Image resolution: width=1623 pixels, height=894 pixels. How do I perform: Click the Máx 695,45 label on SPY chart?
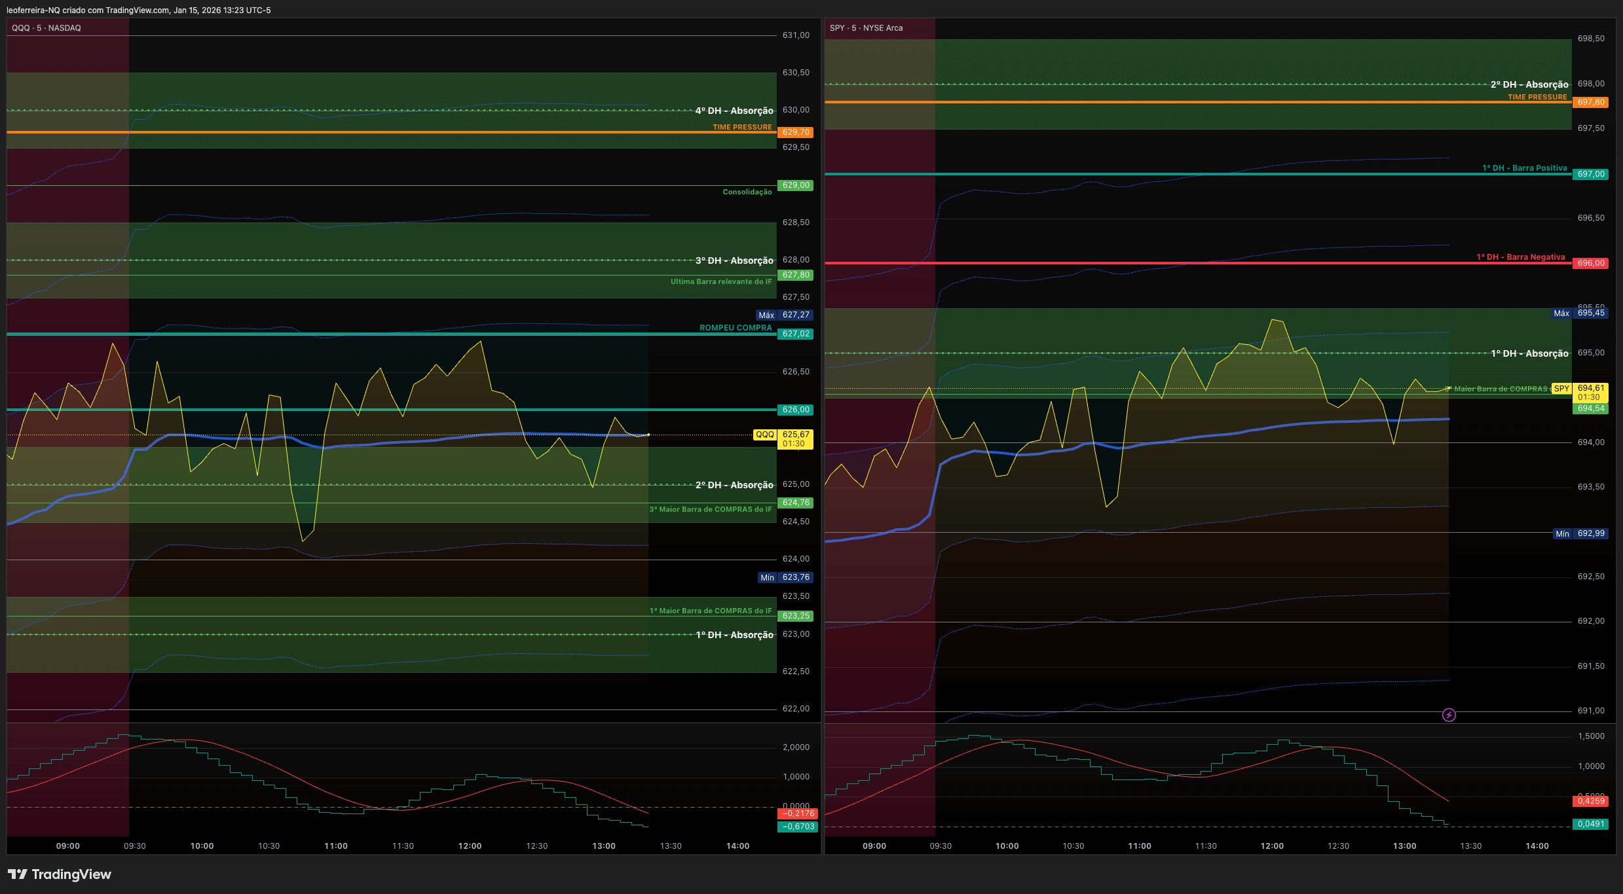point(1580,313)
